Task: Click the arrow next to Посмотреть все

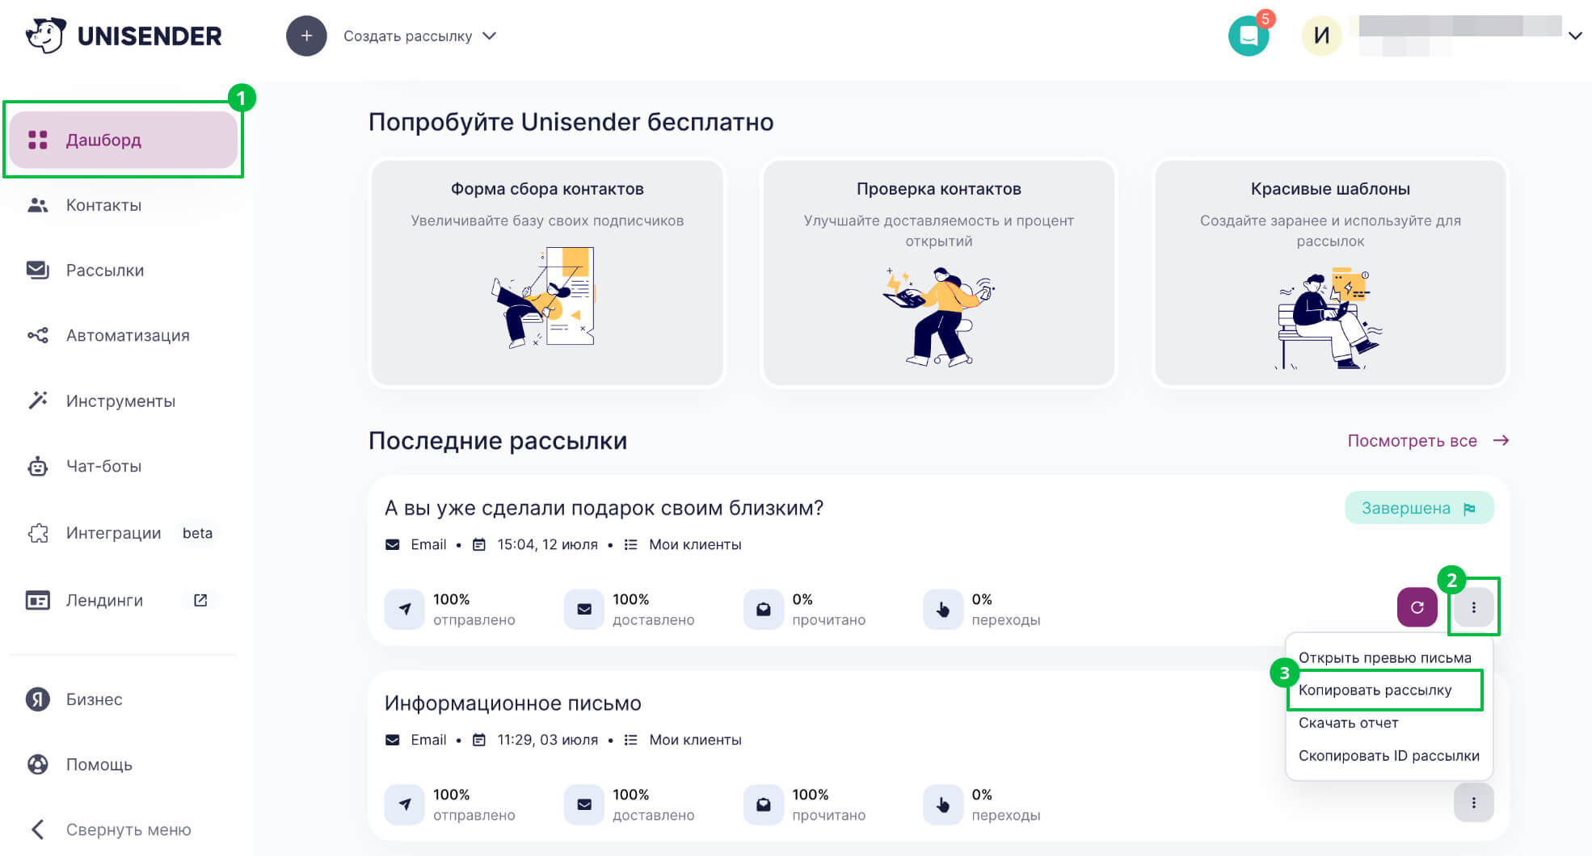Action: 1501,440
